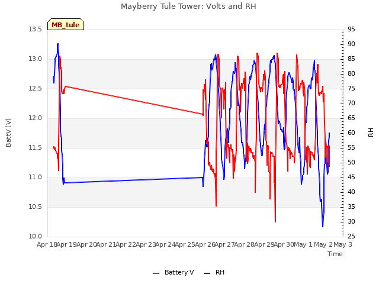The width and height of the screenshot is (379, 284).
Task: Toggle the RH legend entry
Action: click(214, 272)
